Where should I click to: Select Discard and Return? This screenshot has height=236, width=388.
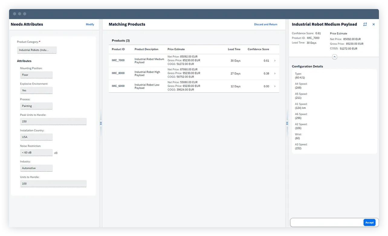[266, 24]
